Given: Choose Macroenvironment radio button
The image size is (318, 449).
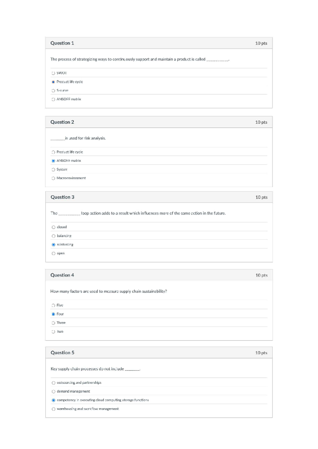Looking at the screenshot, I should click(53, 178).
